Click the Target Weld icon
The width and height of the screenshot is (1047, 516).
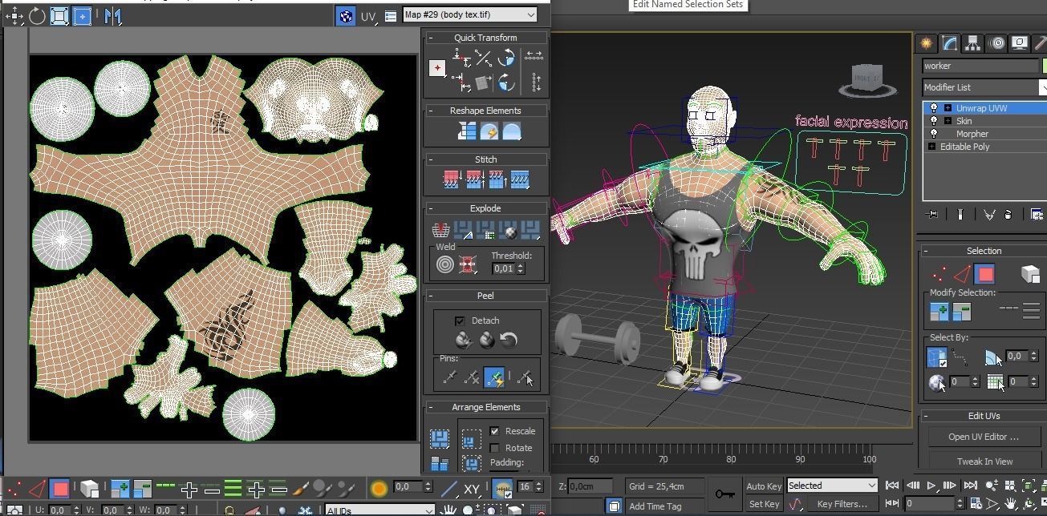tap(445, 264)
